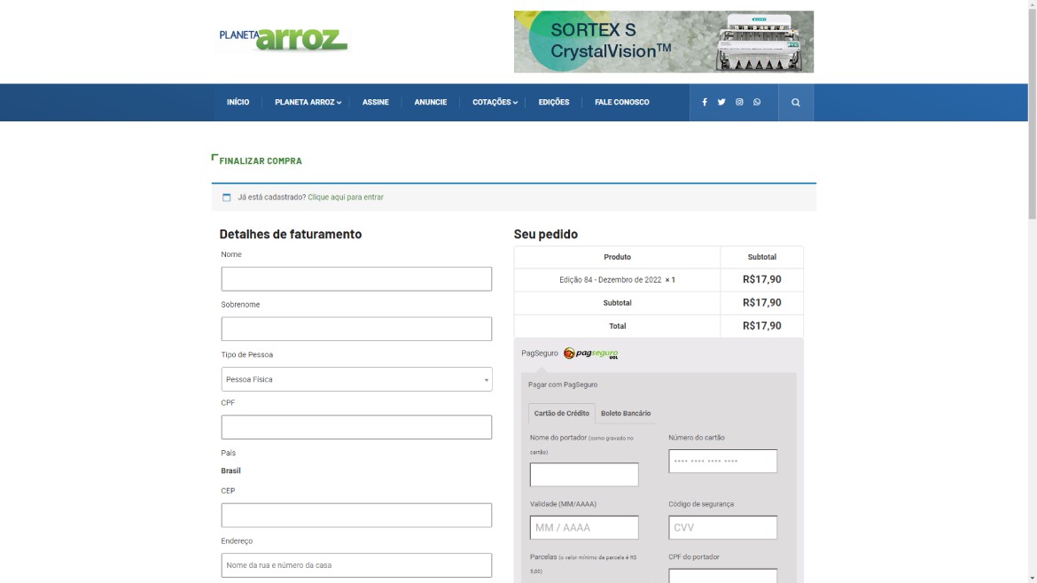Click the search magnifier icon
The width and height of the screenshot is (1037, 583).
point(795,103)
